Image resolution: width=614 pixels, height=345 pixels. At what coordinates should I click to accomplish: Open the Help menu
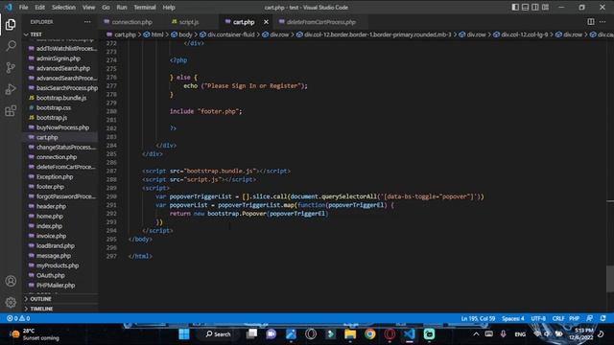point(169,8)
